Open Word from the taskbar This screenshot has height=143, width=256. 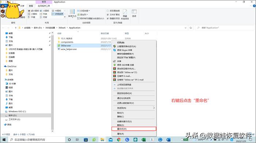coord(168,140)
